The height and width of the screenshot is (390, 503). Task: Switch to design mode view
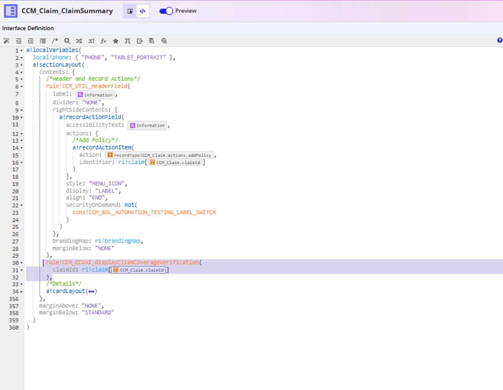coord(130,11)
